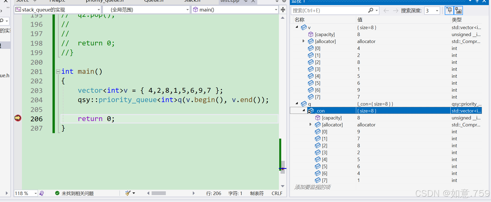Click the value cell of q variable

(x=403, y=104)
